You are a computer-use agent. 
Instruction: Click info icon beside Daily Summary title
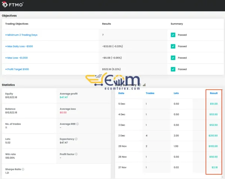pos(139,85)
